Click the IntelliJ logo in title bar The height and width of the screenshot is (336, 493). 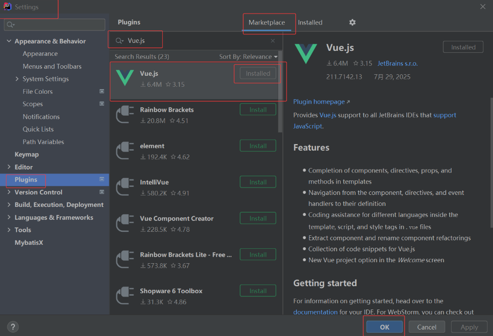tap(7, 6)
